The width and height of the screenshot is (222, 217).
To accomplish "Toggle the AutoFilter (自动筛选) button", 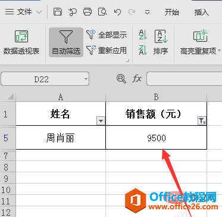I will pyautogui.click(x=66, y=42).
